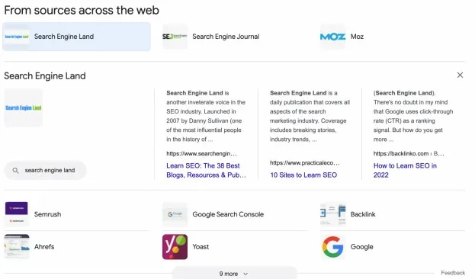475x279 pixels.
Task: Close the Search Engine Land panel
Action: pos(460,75)
